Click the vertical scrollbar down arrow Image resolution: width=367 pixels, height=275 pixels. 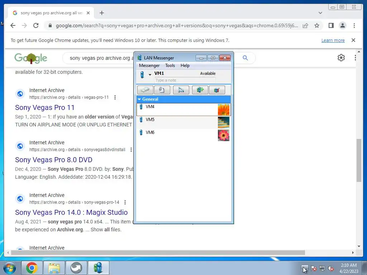359,246
